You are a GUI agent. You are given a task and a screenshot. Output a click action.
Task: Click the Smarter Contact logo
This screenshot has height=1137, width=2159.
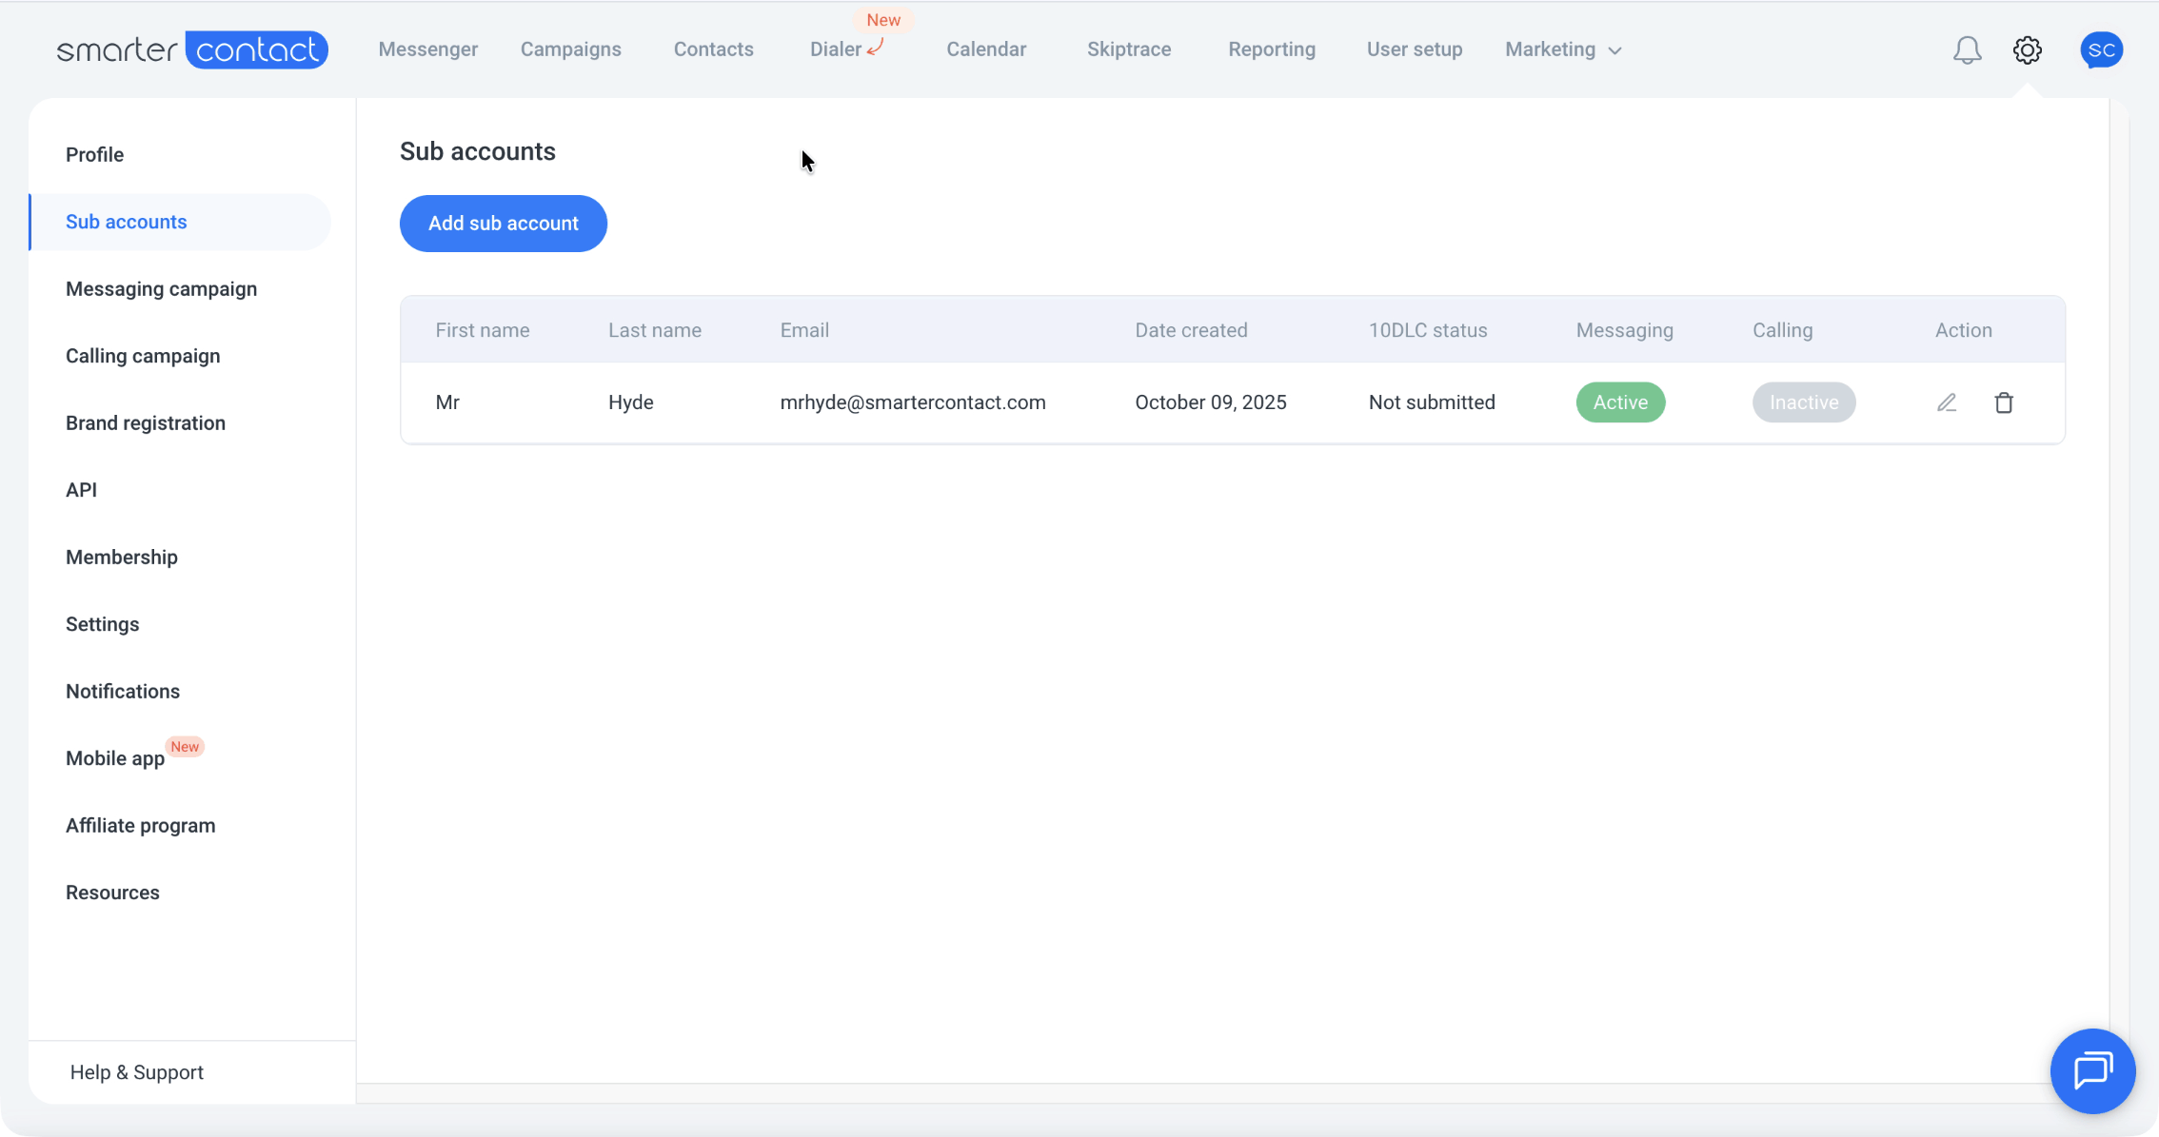pyautogui.click(x=192, y=49)
